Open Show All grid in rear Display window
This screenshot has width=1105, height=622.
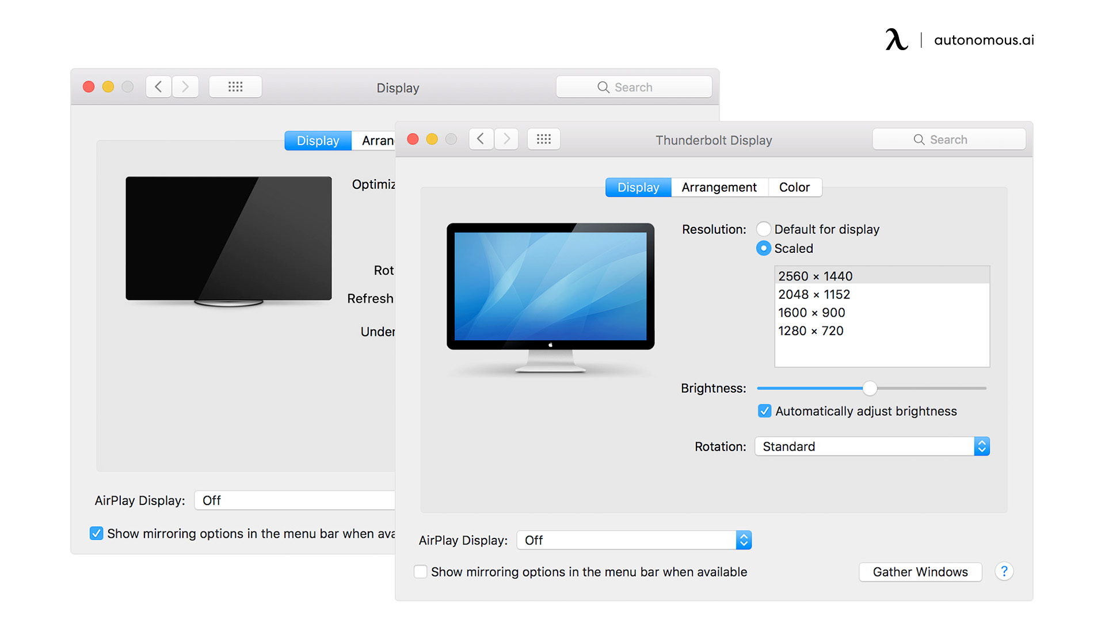tap(235, 87)
